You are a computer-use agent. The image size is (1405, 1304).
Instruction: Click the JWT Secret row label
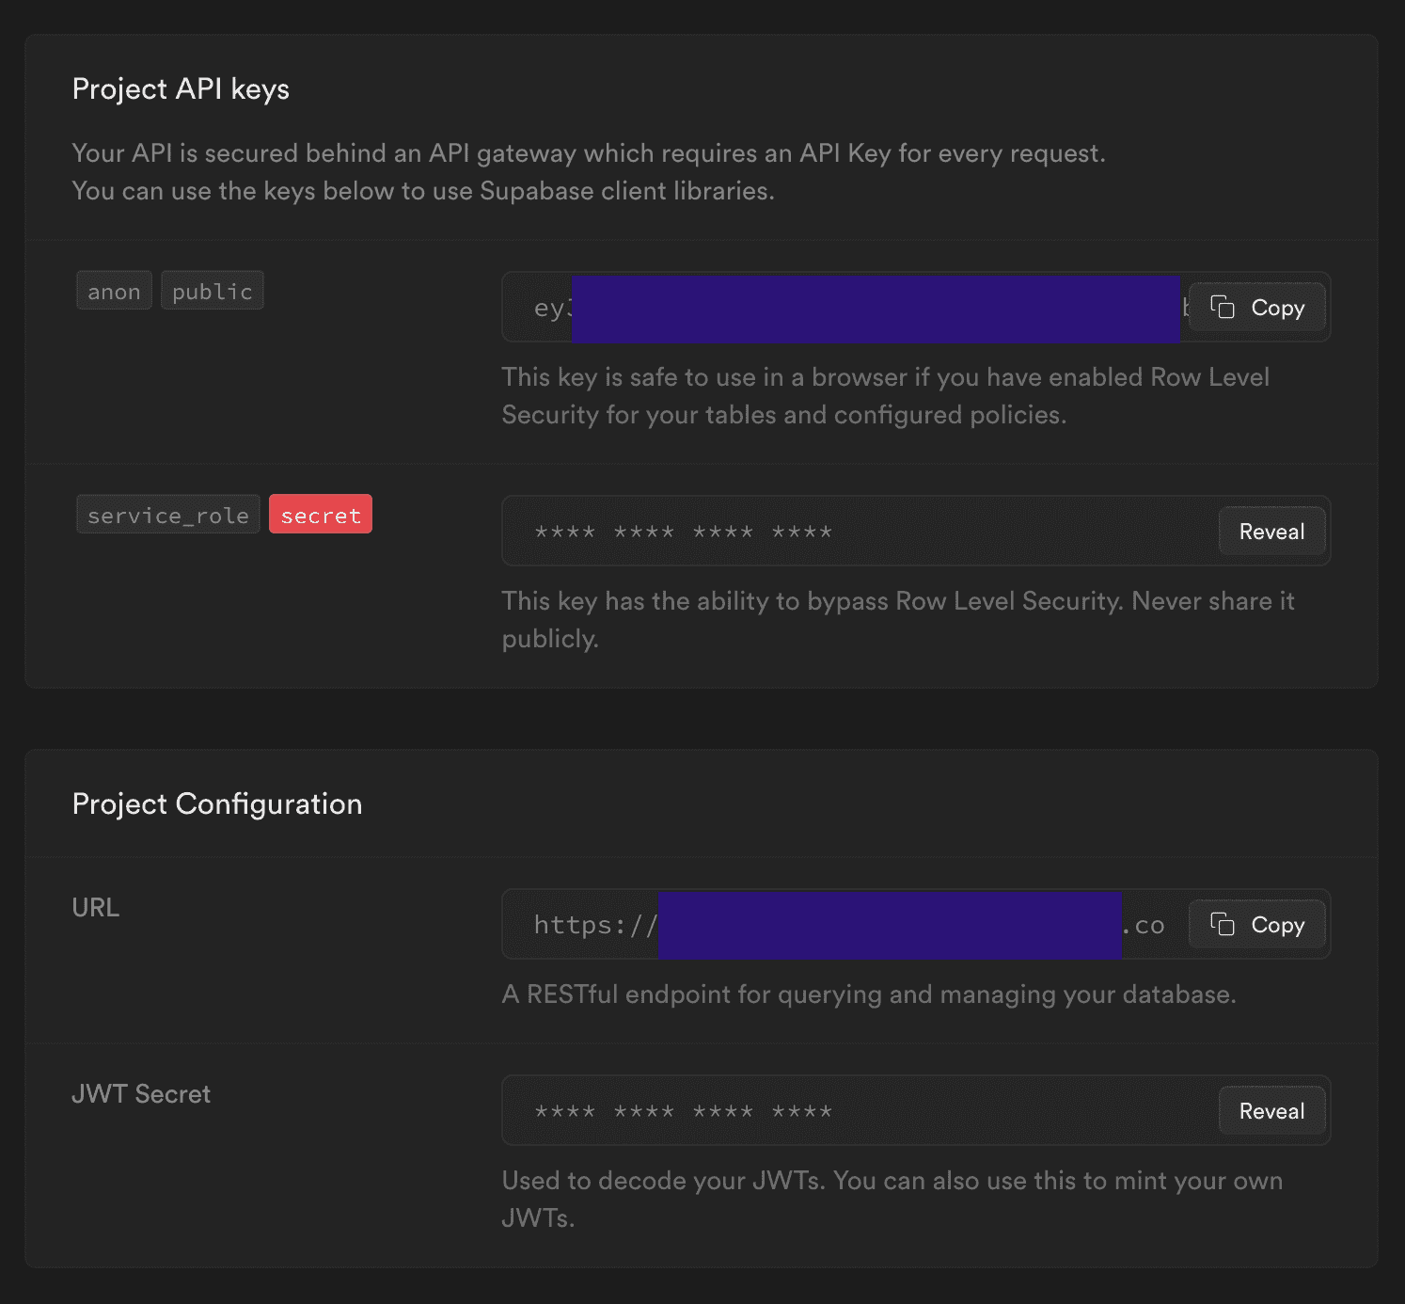[x=141, y=1094]
